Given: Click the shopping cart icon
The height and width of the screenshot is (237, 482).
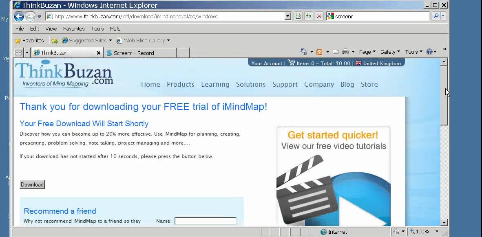Looking at the screenshot, I should [x=291, y=63].
